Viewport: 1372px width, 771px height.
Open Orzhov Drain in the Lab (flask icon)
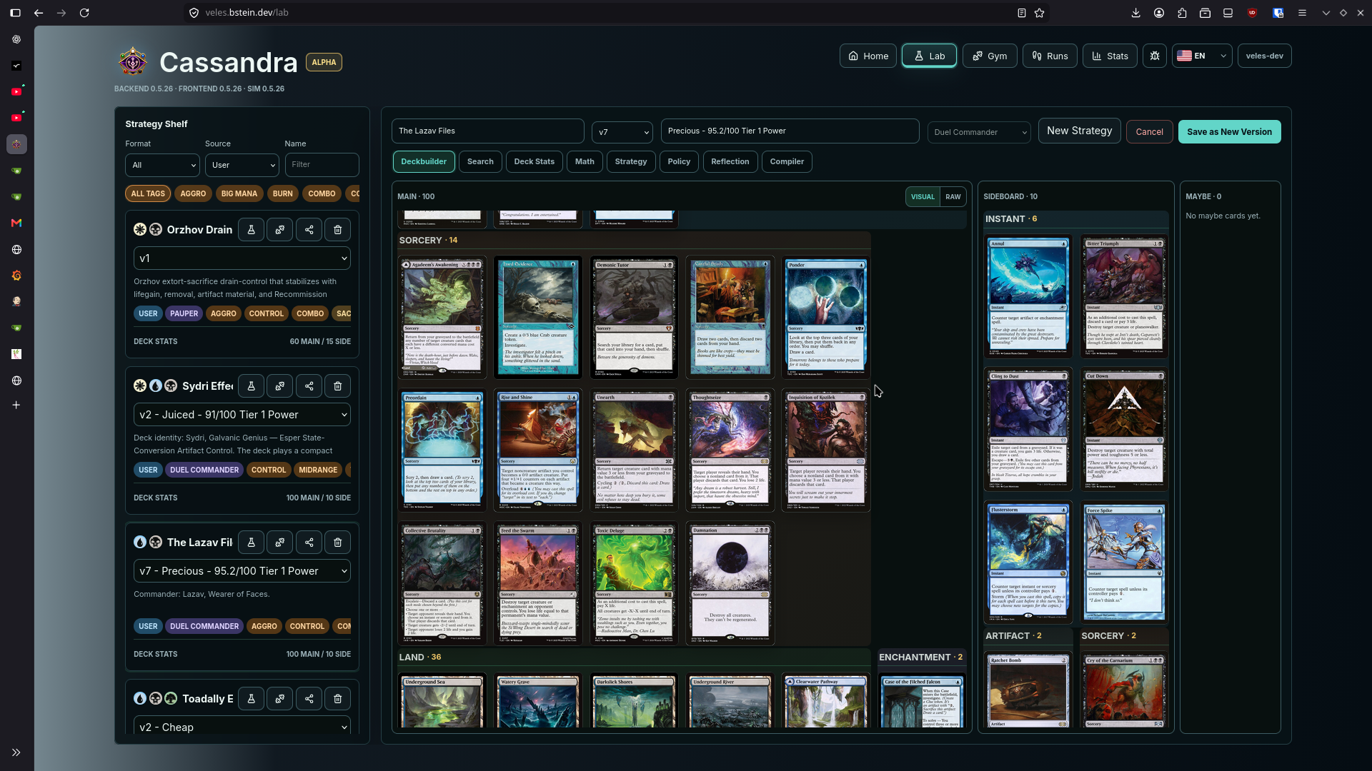point(251,230)
